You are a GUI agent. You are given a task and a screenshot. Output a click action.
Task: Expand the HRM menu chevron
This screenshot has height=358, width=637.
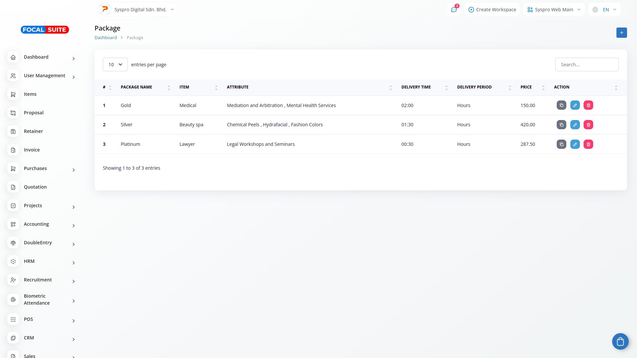pos(74,263)
